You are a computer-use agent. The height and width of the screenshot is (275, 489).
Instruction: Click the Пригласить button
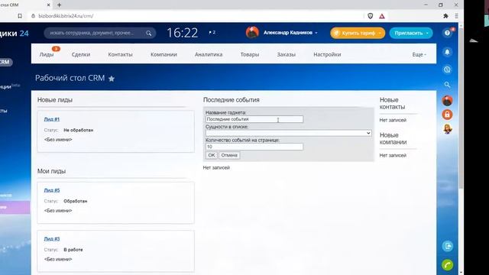(x=411, y=33)
